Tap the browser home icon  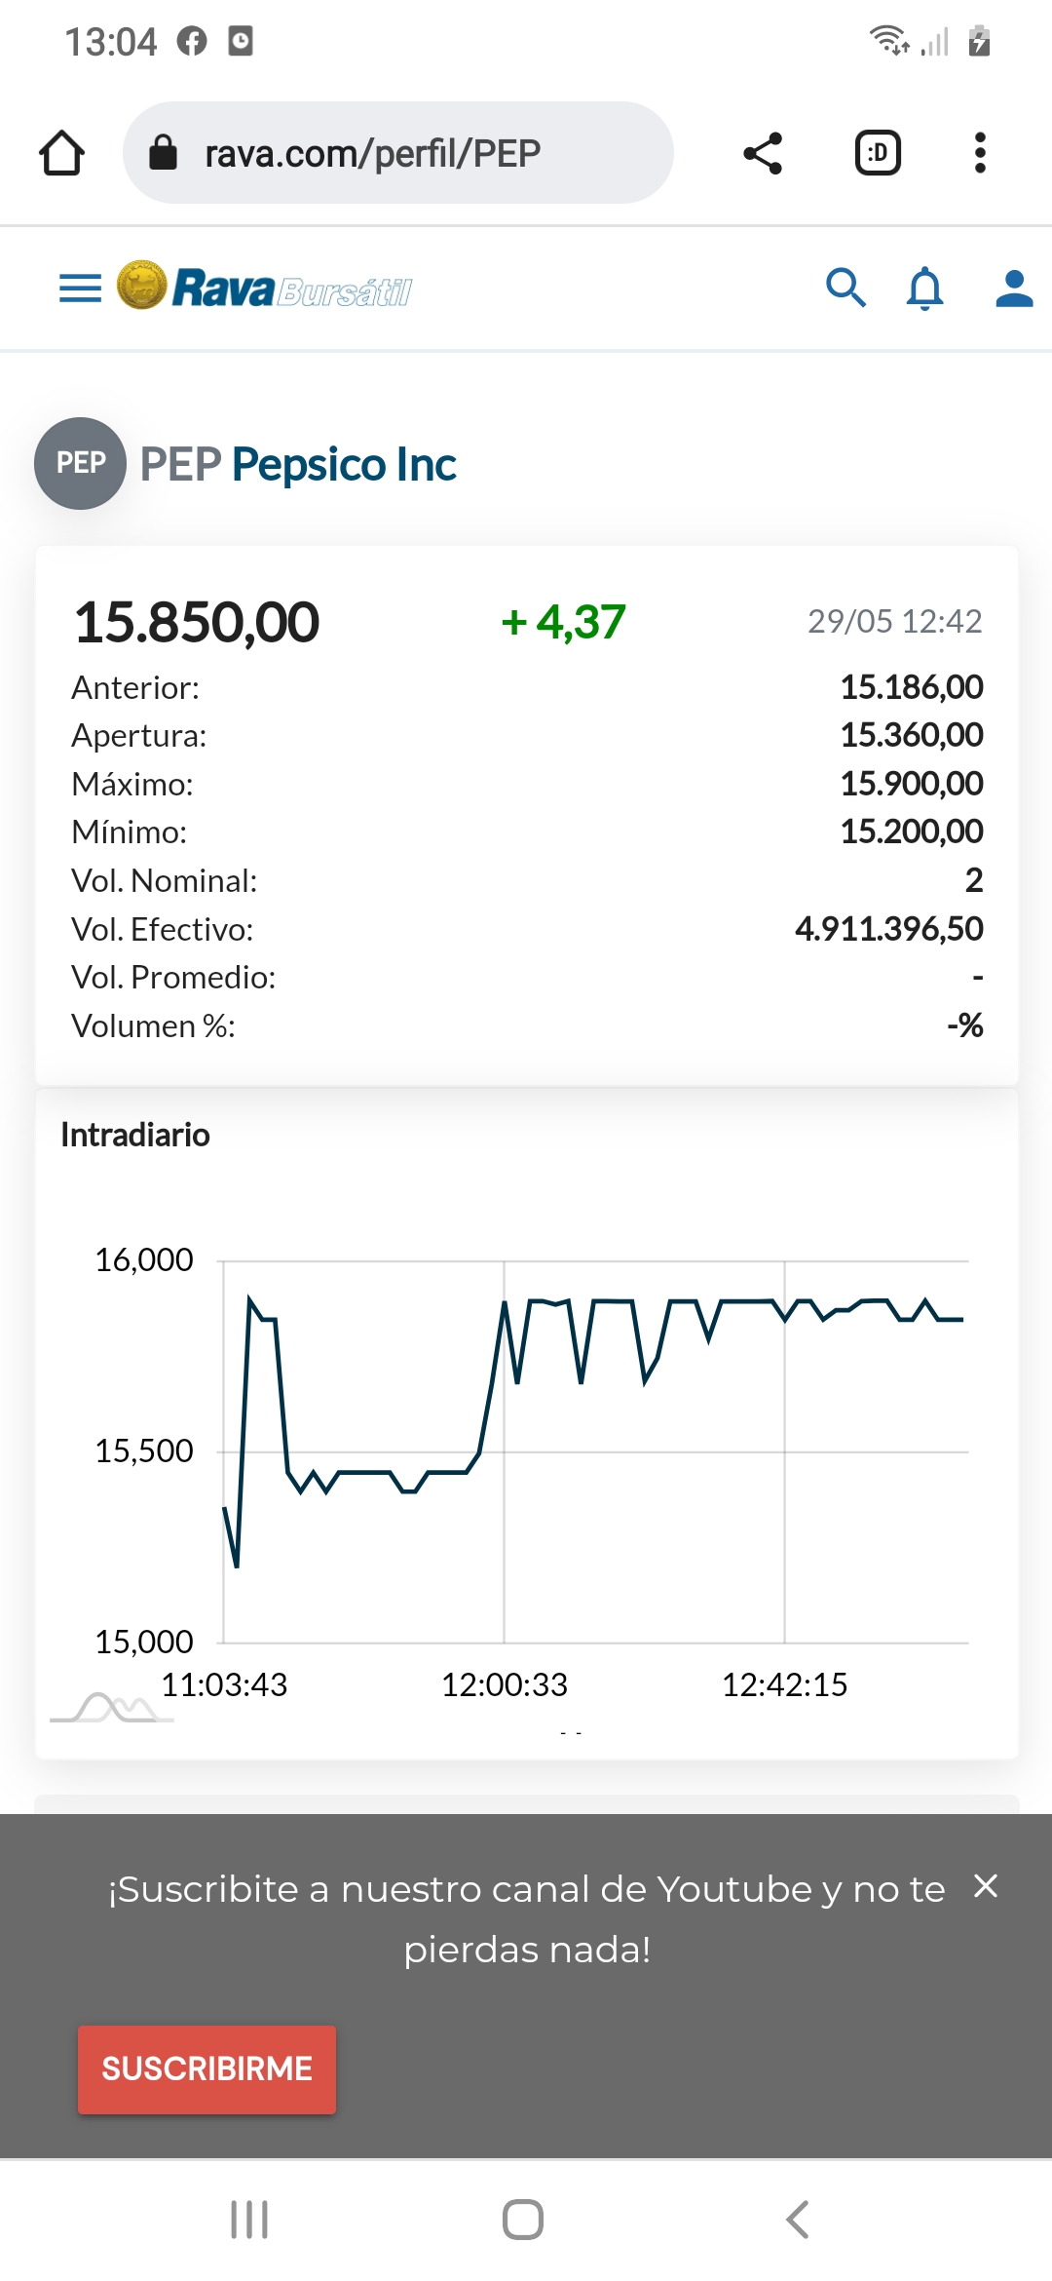[x=61, y=153]
